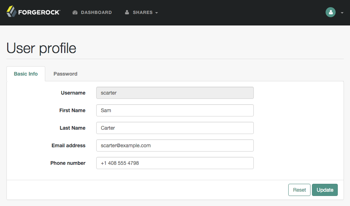Switch to the Password tab

tap(65, 74)
